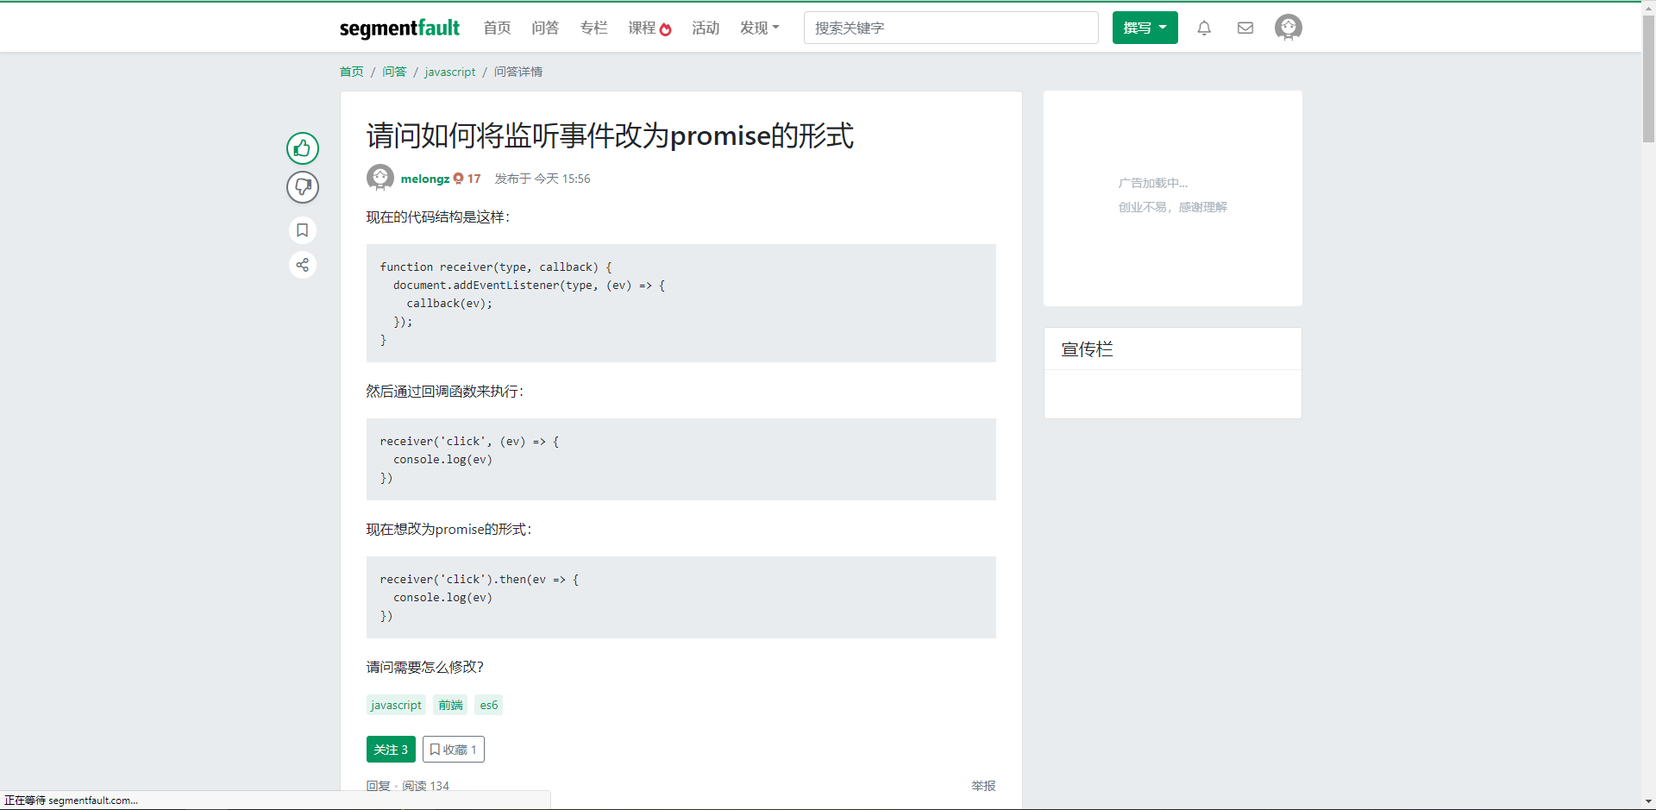
Task: Click the 宣传栏 sidebar heading
Action: (1087, 349)
